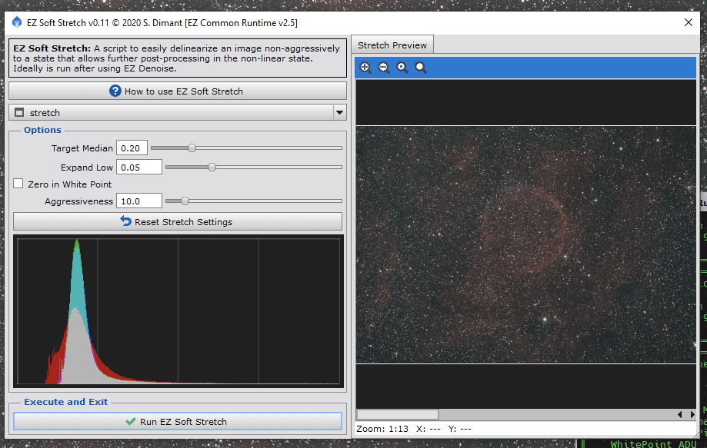707x448 pixels.
Task: Click the third magnifier icon with center dot
Action: click(402, 68)
